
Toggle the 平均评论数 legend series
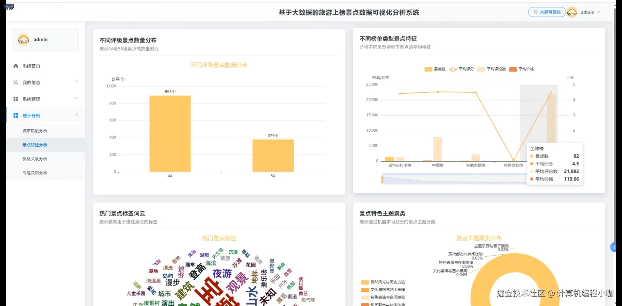(x=491, y=69)
